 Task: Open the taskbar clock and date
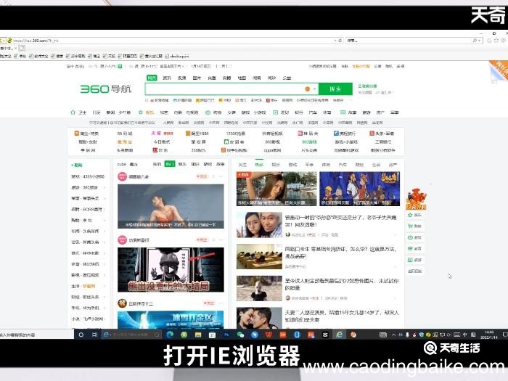pyautogui.click(x=489, y=335)
